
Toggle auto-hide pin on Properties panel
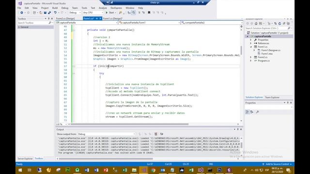288,103
